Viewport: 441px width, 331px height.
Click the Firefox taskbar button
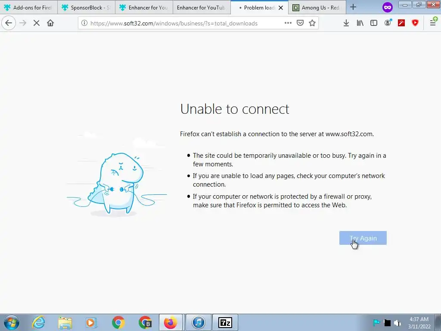pyautogui.click(x=171, y=322)
